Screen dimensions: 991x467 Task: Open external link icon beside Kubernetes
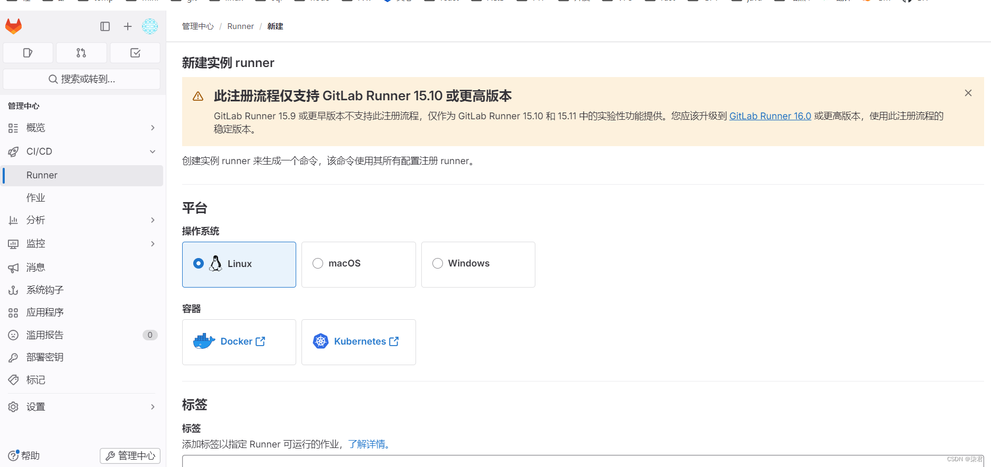click(x=394, y=341)
